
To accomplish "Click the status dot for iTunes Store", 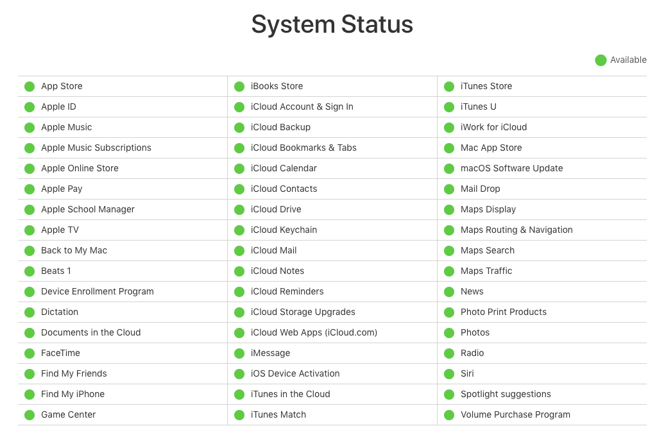I will 449,87.
